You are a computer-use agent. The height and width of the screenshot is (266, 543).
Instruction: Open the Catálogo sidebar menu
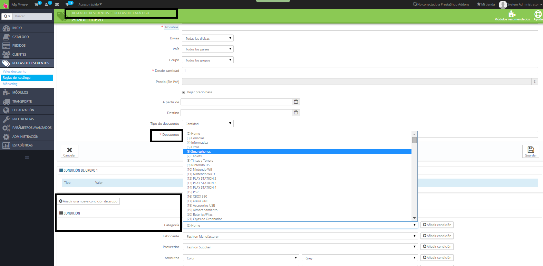[21, 37]
